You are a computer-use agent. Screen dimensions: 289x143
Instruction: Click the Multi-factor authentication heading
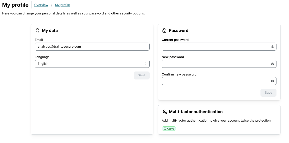coord(196,112)
